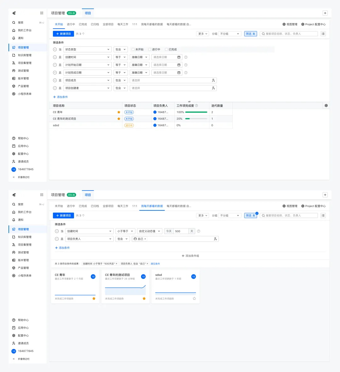Open the table column settings gear
This screenshot has width=340, height=372.
(326, 106)
